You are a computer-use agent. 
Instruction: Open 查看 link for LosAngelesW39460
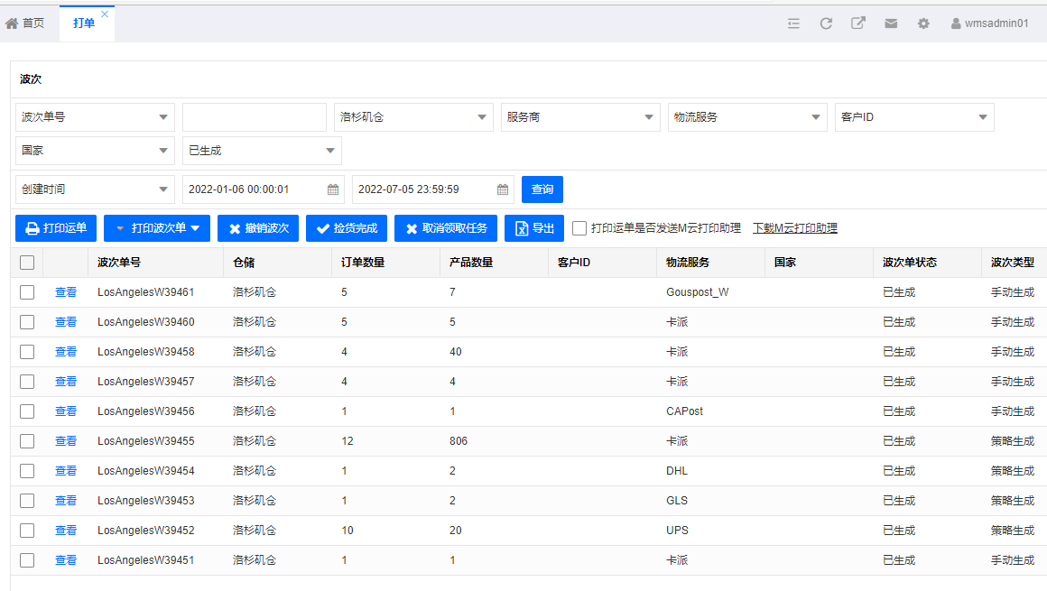(x=65, y=322)
